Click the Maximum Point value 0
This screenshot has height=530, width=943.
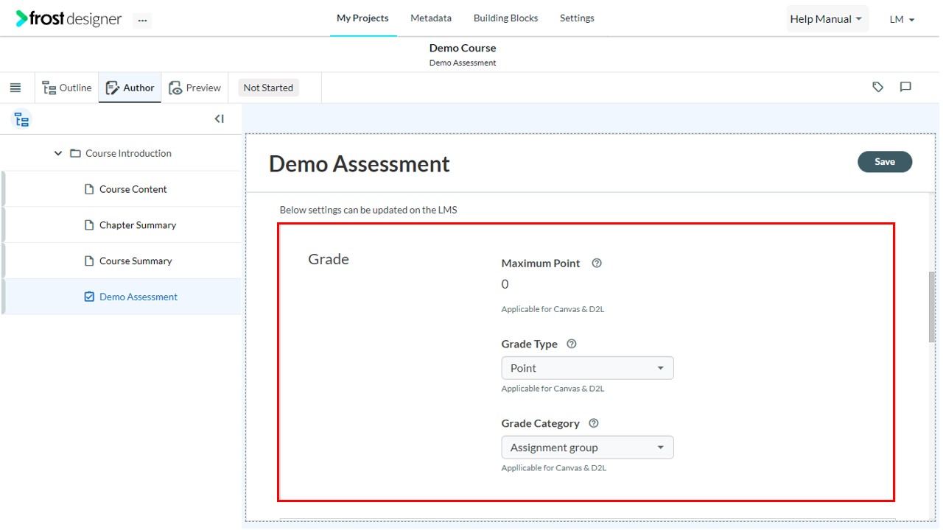pyautogui.click(x=505, y=284)
